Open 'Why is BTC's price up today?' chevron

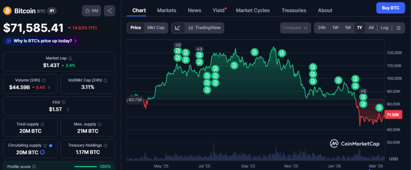click(75, 41)
